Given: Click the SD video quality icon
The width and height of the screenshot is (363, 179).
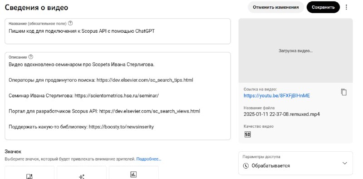Looking at the screenshot, I should point(247,134).
